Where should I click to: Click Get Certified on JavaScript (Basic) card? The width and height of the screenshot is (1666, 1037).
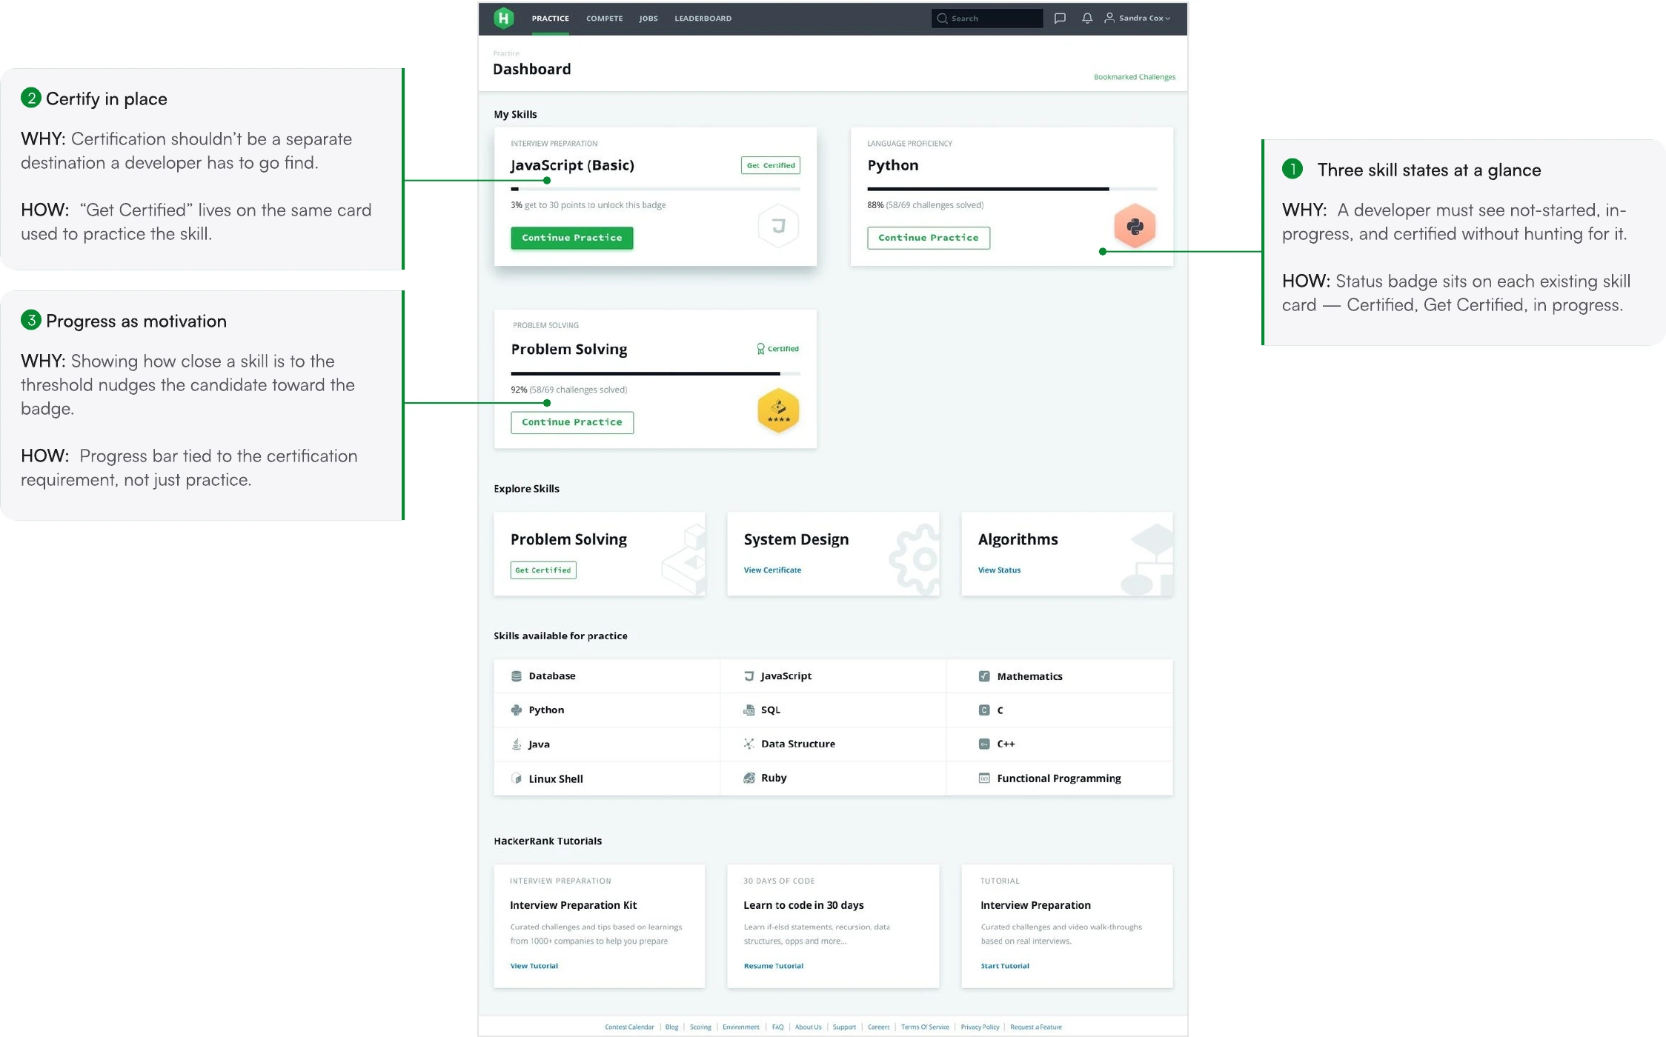click(x=771, y=165)
